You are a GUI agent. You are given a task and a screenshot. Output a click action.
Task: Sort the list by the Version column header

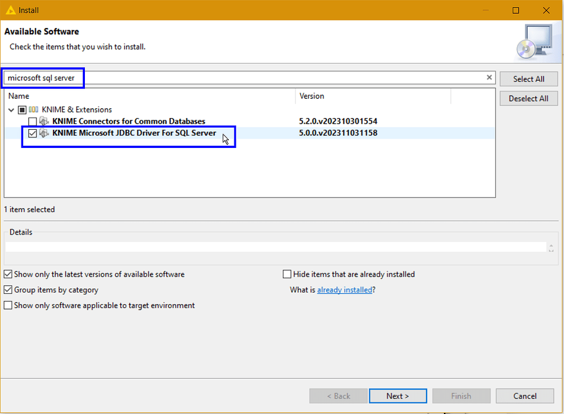[x=311, y=95]
